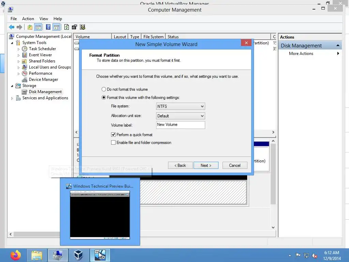Open VirtualBox Manager from the taskbar

click(78, 255)
